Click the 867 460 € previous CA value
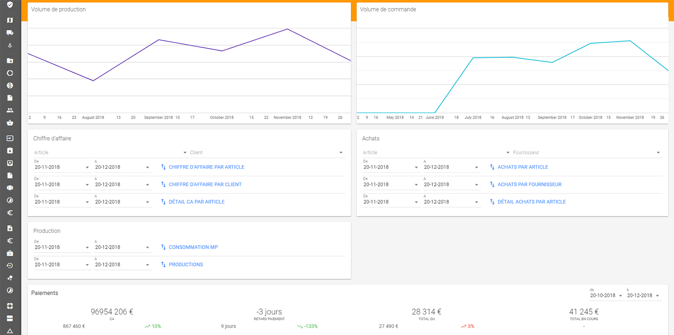 pyautogui.click(x=74, y=326)
